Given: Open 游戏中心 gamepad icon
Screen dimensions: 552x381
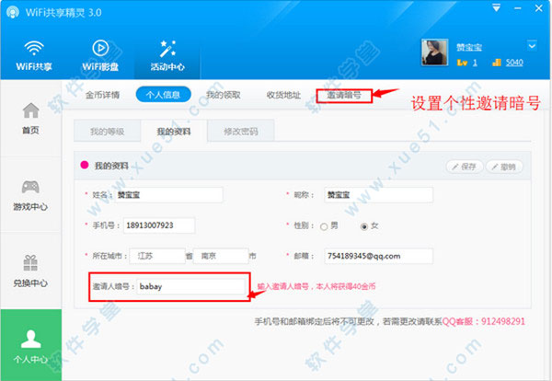Looking at the screenshot, I should click(30, 187).
